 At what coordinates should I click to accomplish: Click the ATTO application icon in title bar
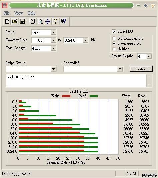(x=5, y=5)
